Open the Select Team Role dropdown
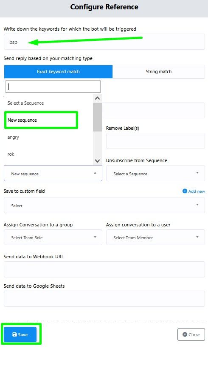Viewport: 208px width, 380px height. (x=53, y=237)
